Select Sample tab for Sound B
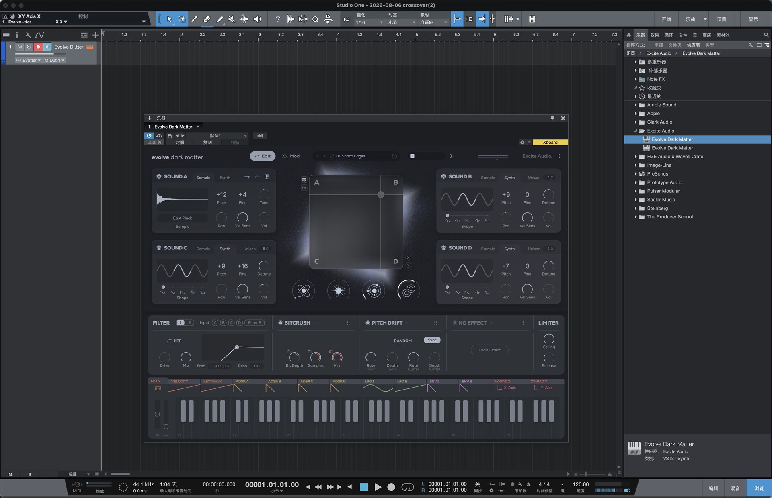The width and height of the screenshot is (772, 498). pos(488,178)
